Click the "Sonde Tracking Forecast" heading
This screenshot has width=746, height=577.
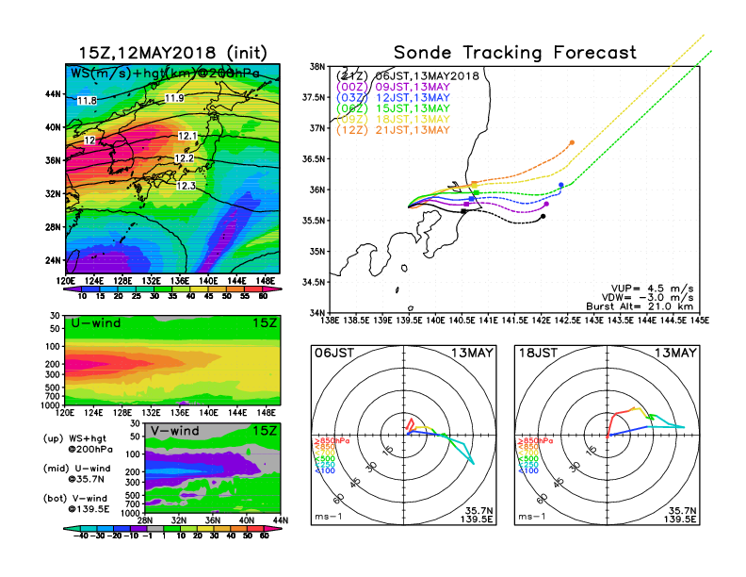pyautogui.click(x=515, y=53)
